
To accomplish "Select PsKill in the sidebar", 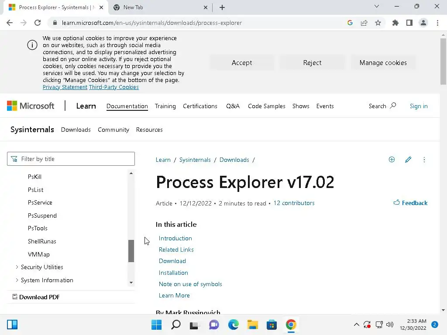I will (x=35, y=177).
